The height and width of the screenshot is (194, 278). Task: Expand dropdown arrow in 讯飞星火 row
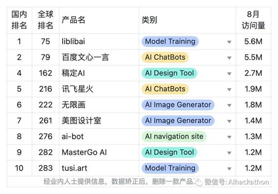[229, 90]
